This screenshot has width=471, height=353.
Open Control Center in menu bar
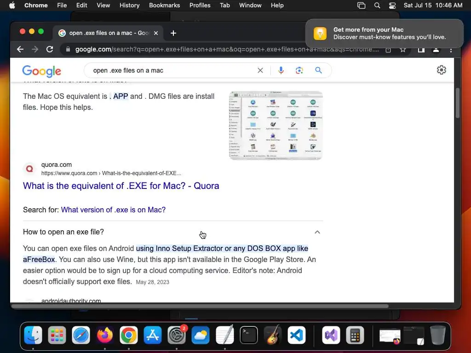tap(392, 6)
